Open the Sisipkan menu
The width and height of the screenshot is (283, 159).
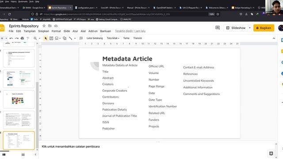[x=43, y=31]
